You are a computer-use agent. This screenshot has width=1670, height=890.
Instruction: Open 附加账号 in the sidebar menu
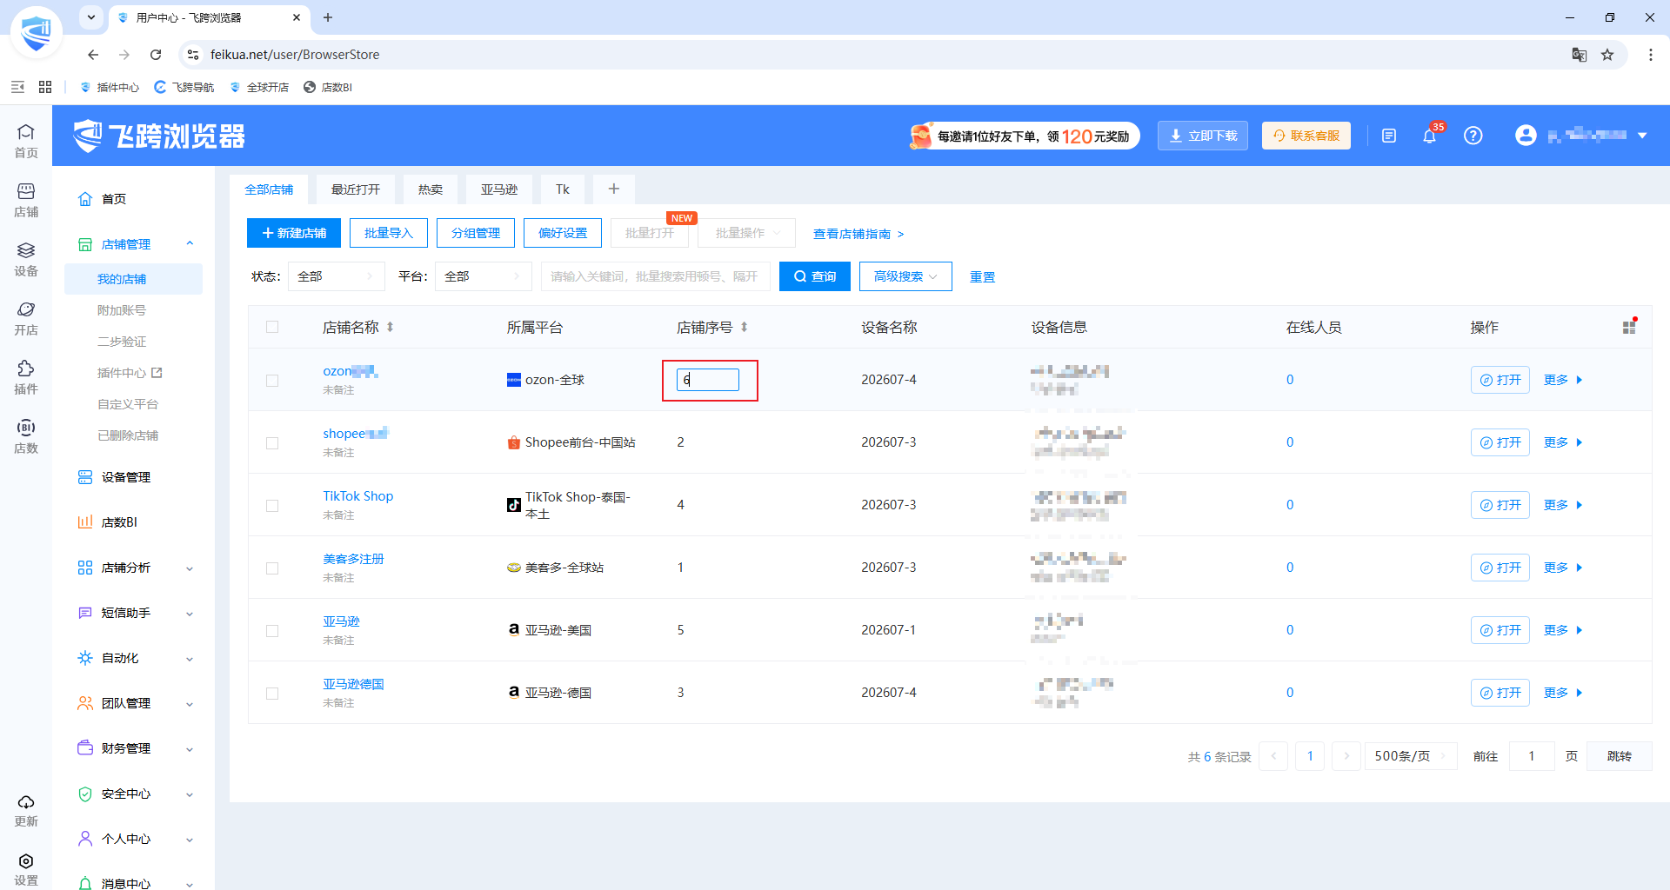coord(122,310)
